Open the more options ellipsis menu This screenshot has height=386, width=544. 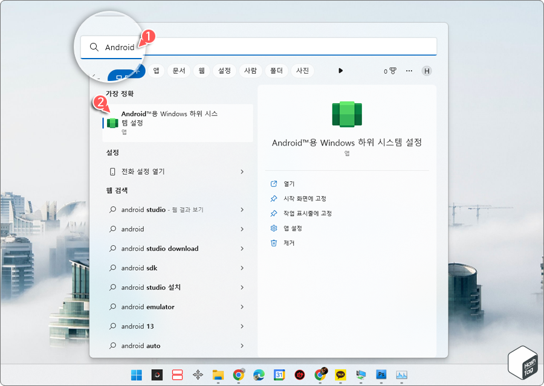[409, 71]
